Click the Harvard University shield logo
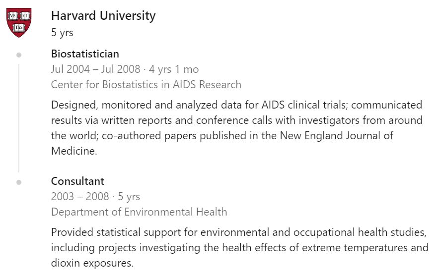 coord(19,23)
